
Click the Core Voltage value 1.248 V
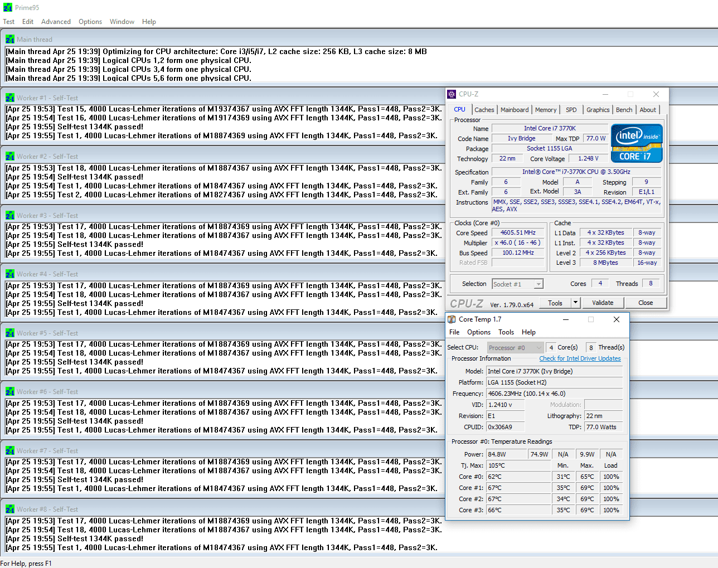(588, 159)
